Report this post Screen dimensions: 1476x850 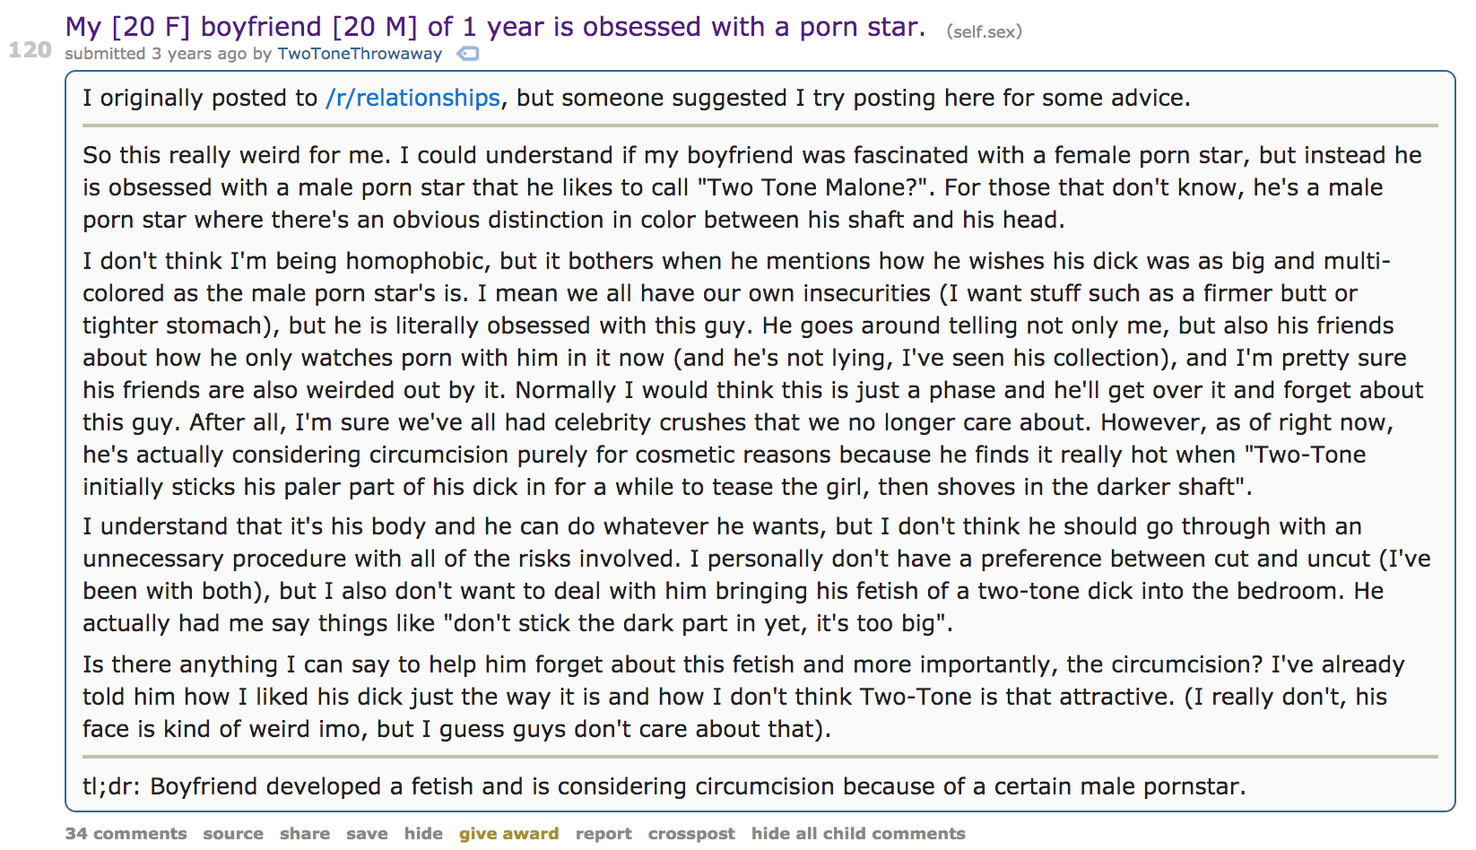point(603,833)
